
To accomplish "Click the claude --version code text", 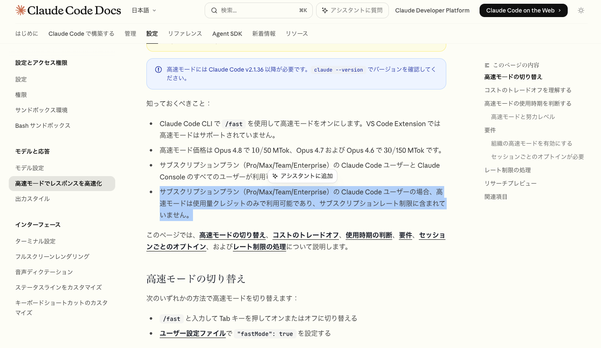I will pos(339,70).
